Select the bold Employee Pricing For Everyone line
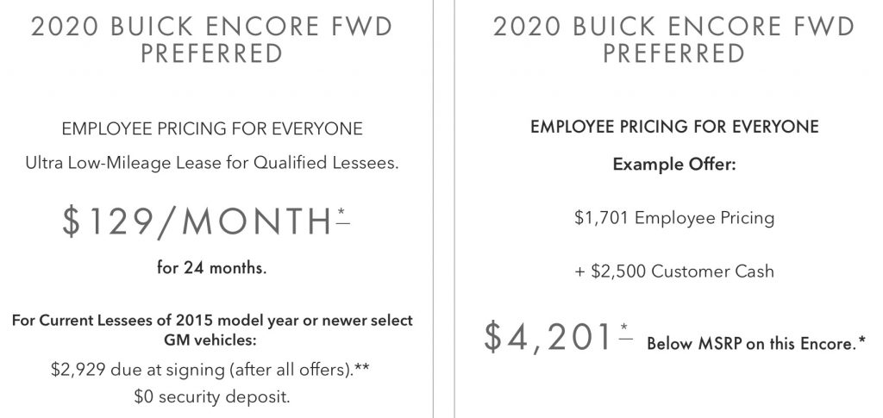883x418 pixels. 674,127
